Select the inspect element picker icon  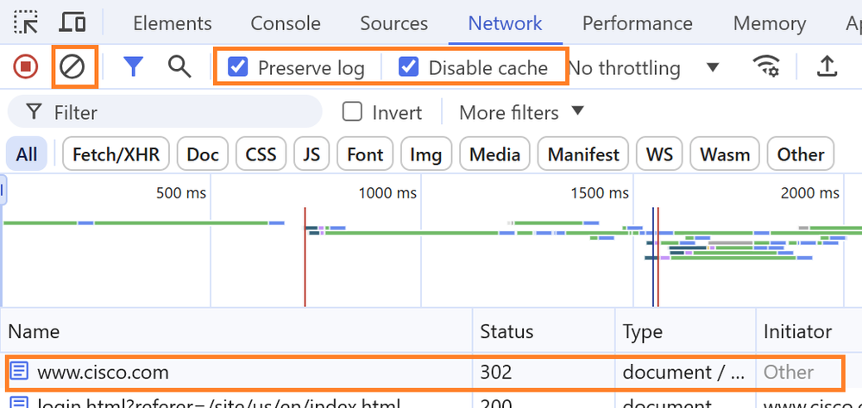pos(25,23)
